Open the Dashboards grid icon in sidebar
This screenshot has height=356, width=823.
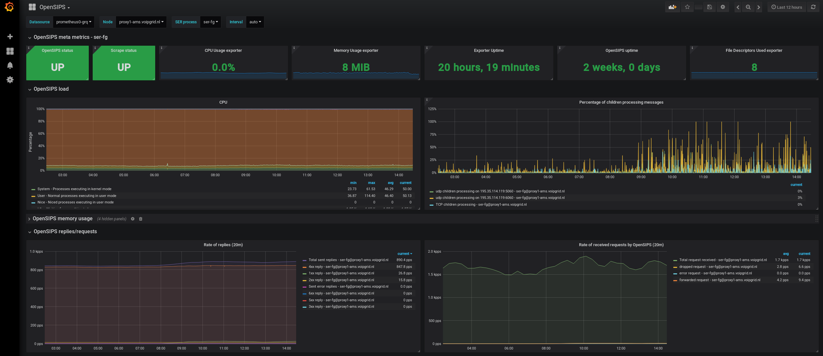pos(10,51)
